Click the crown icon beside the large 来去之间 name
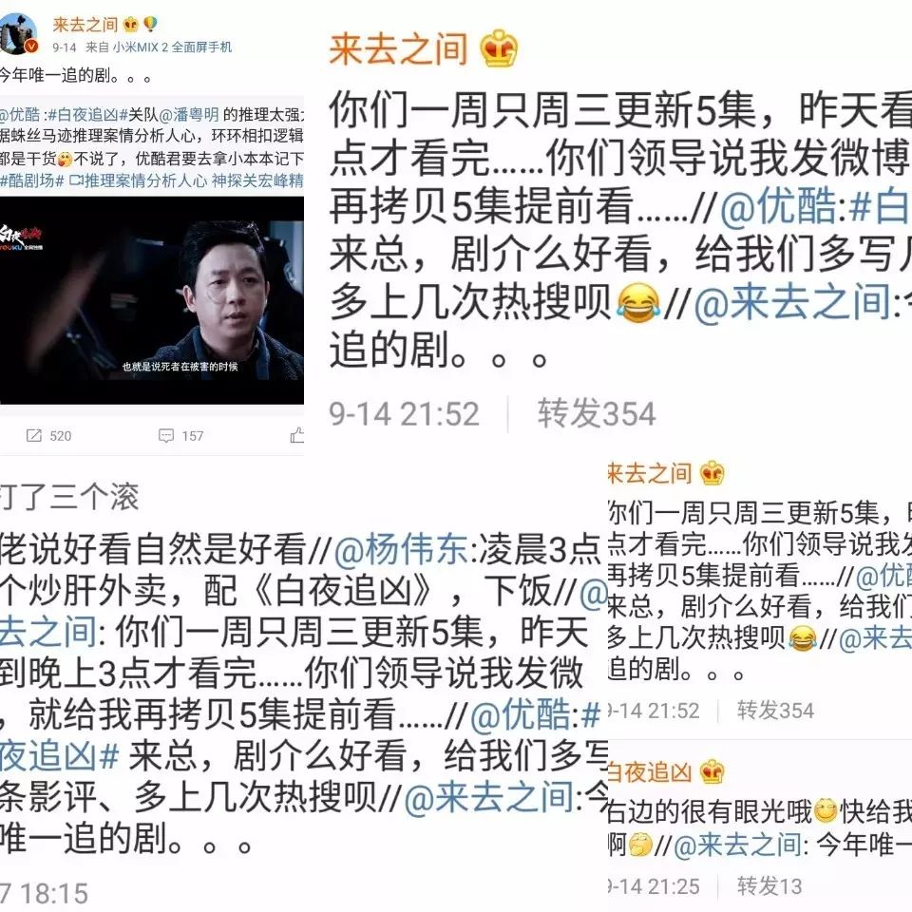The image size is (912, 912). (x=499, y=48)
